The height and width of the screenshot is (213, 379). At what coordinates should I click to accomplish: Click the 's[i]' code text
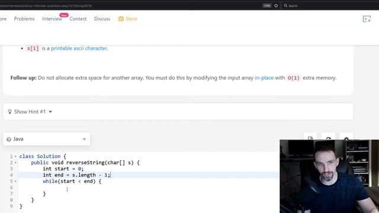[33, 49]
